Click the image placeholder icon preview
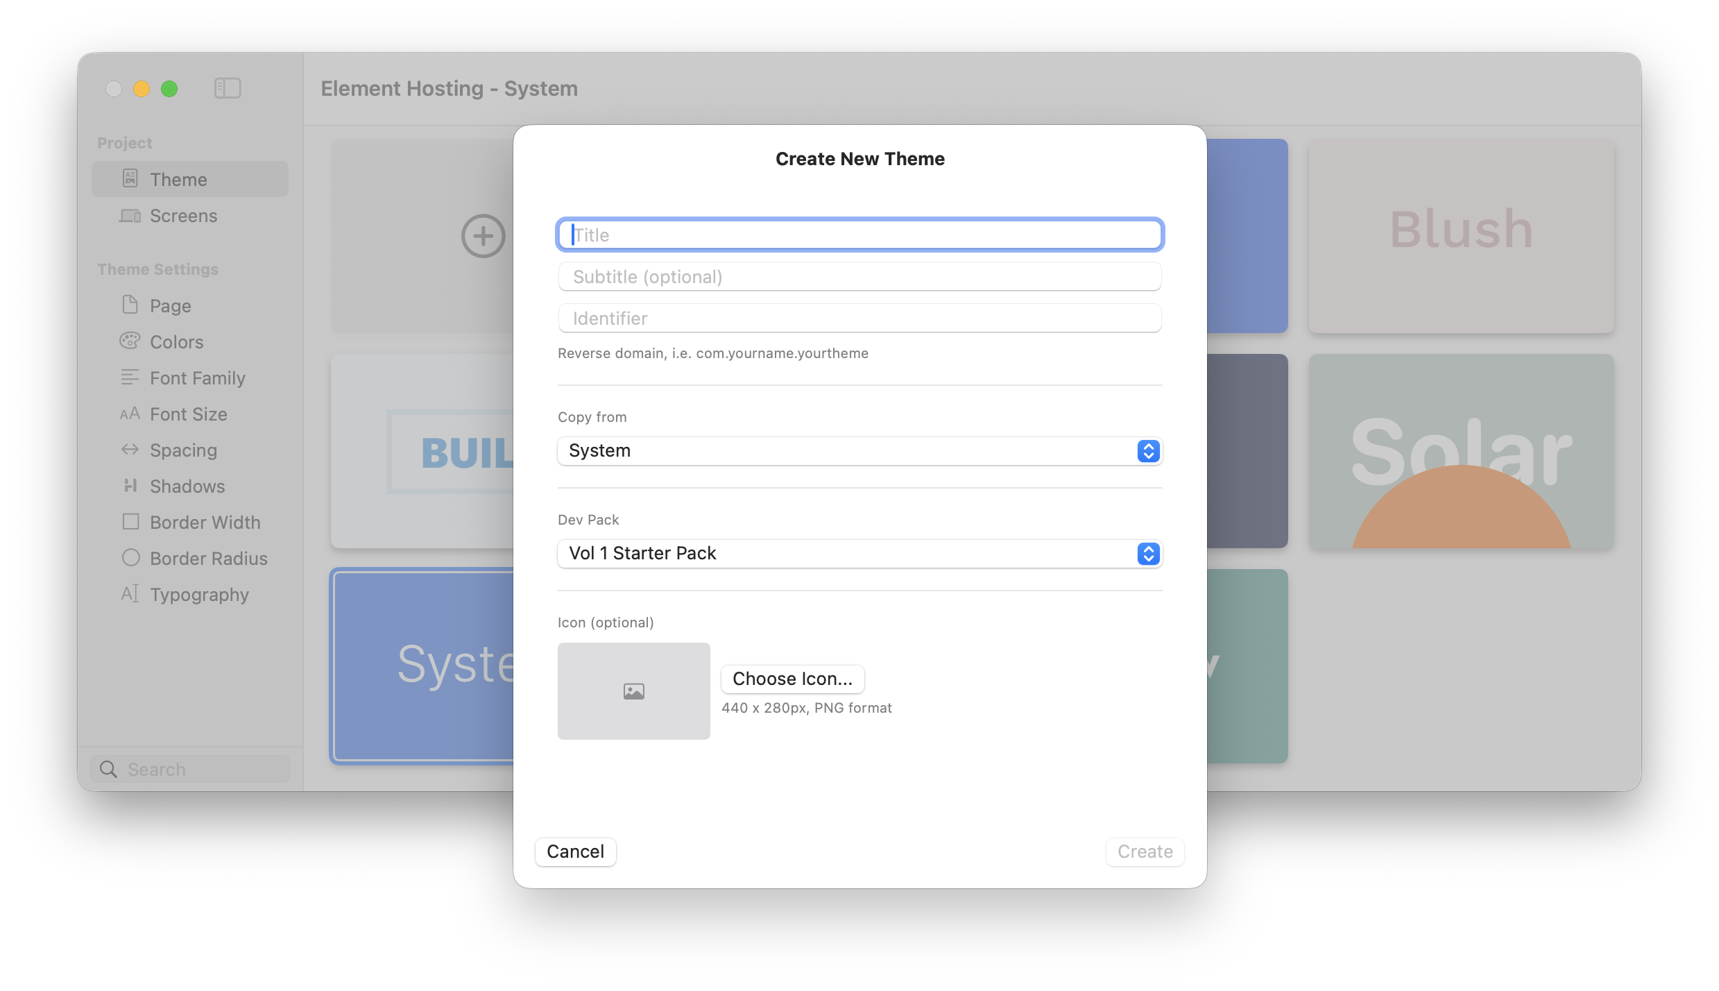 (x=633, y=691)
